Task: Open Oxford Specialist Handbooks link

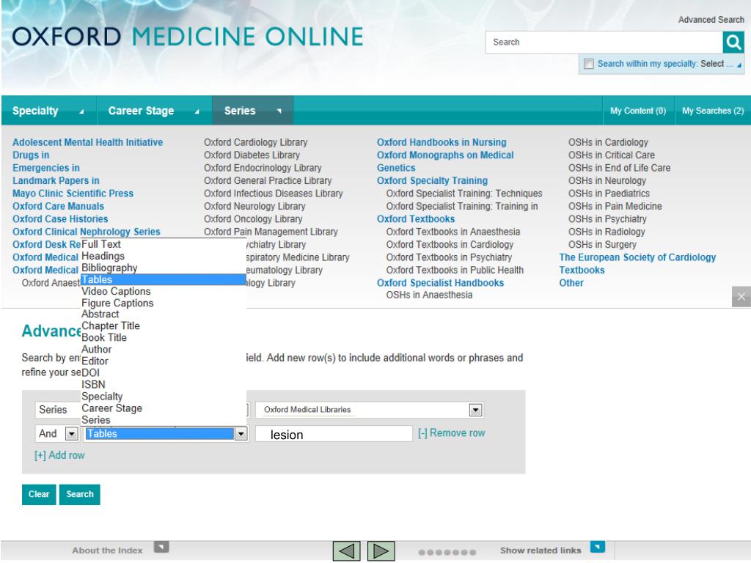Action: [441, 283]
